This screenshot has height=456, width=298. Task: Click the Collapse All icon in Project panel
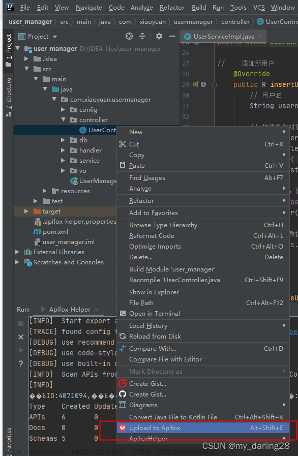point(142,36)
